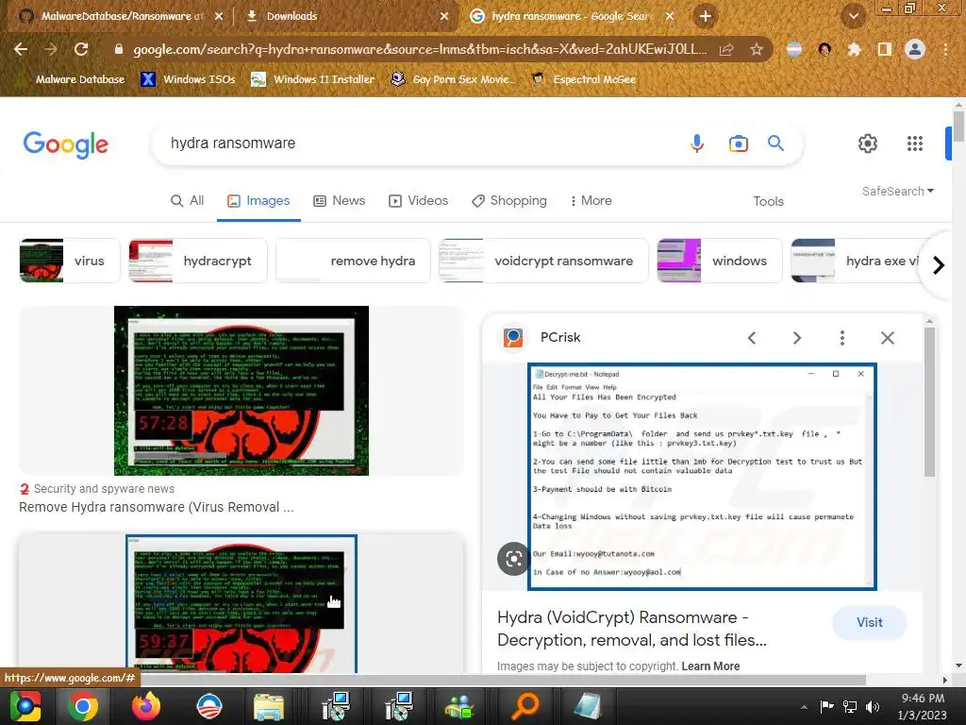
Task: Open the More search categories menu
Action: click(x=591, y=201)
